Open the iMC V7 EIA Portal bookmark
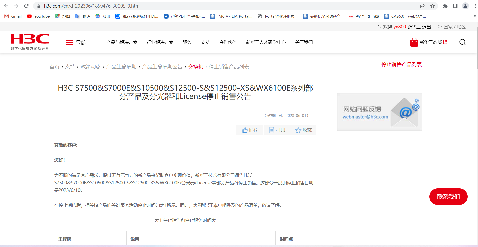The width and height of the screenshot is (478, 247). [231, 16]
